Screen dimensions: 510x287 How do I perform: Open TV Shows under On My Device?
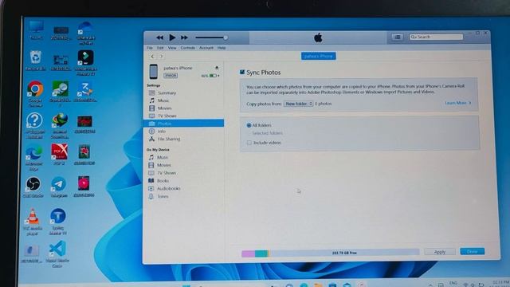pyautogui.click(x=167, y=173)
